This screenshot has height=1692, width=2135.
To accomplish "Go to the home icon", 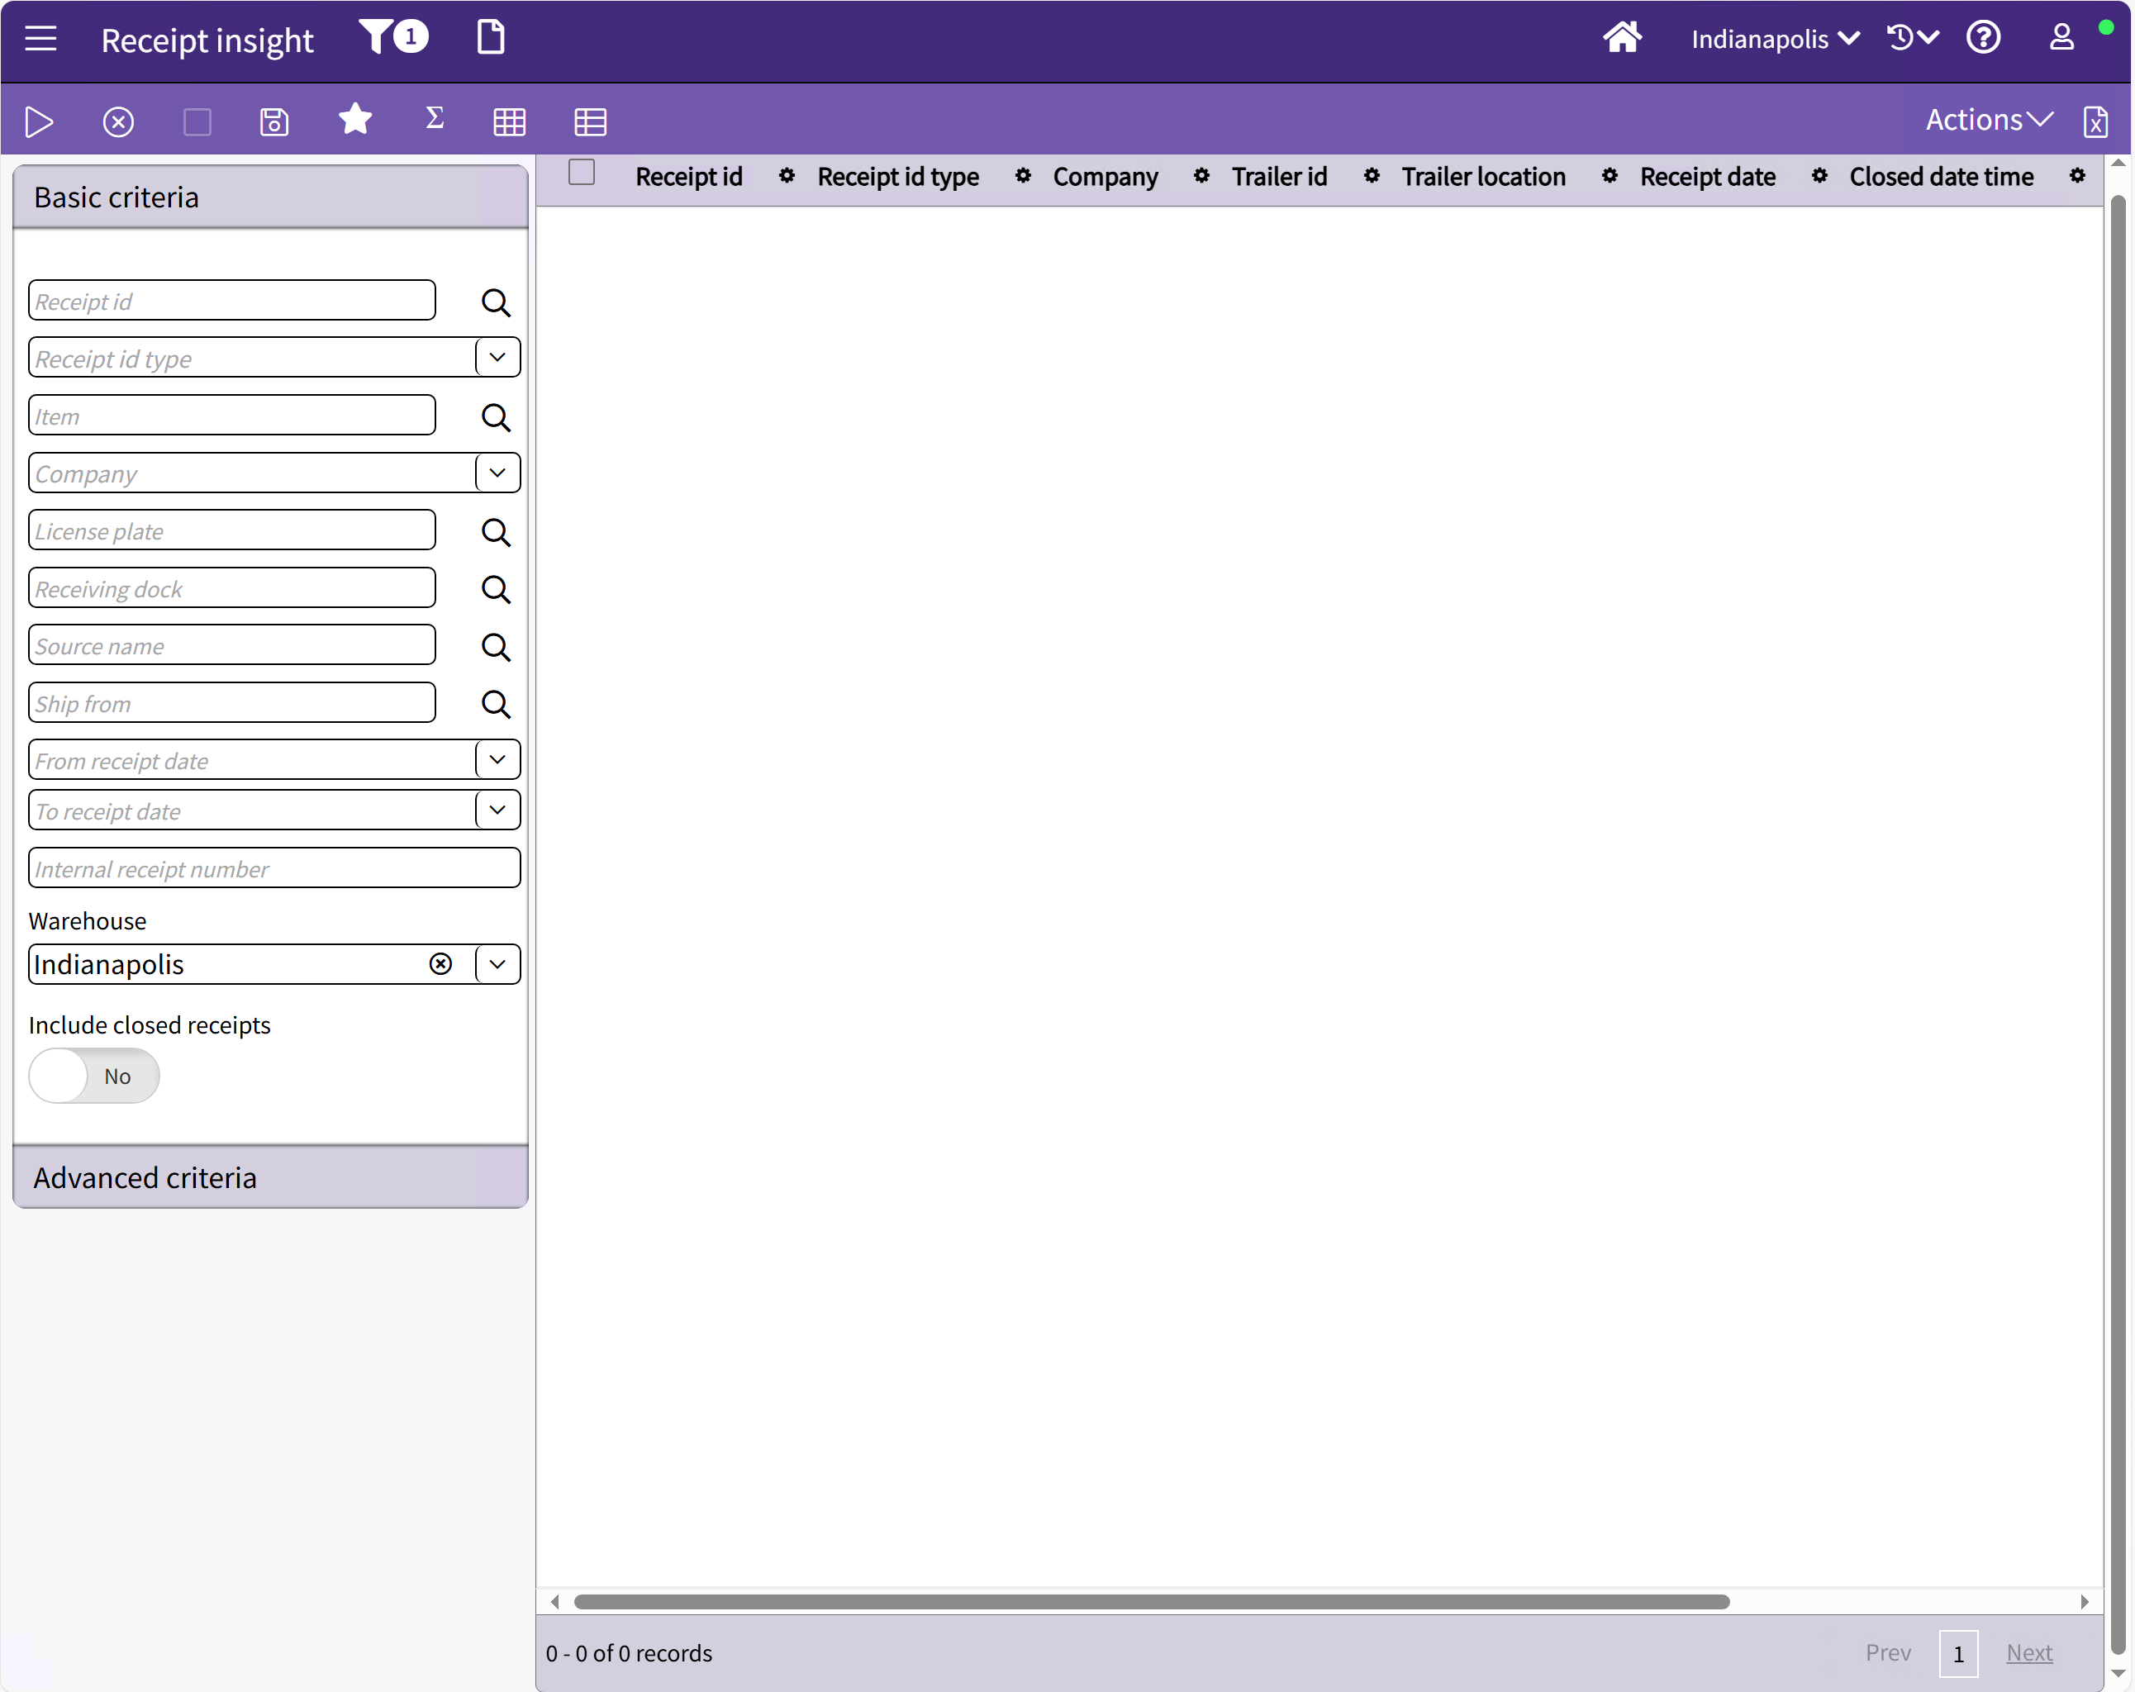I will (x=1622, y=38).
